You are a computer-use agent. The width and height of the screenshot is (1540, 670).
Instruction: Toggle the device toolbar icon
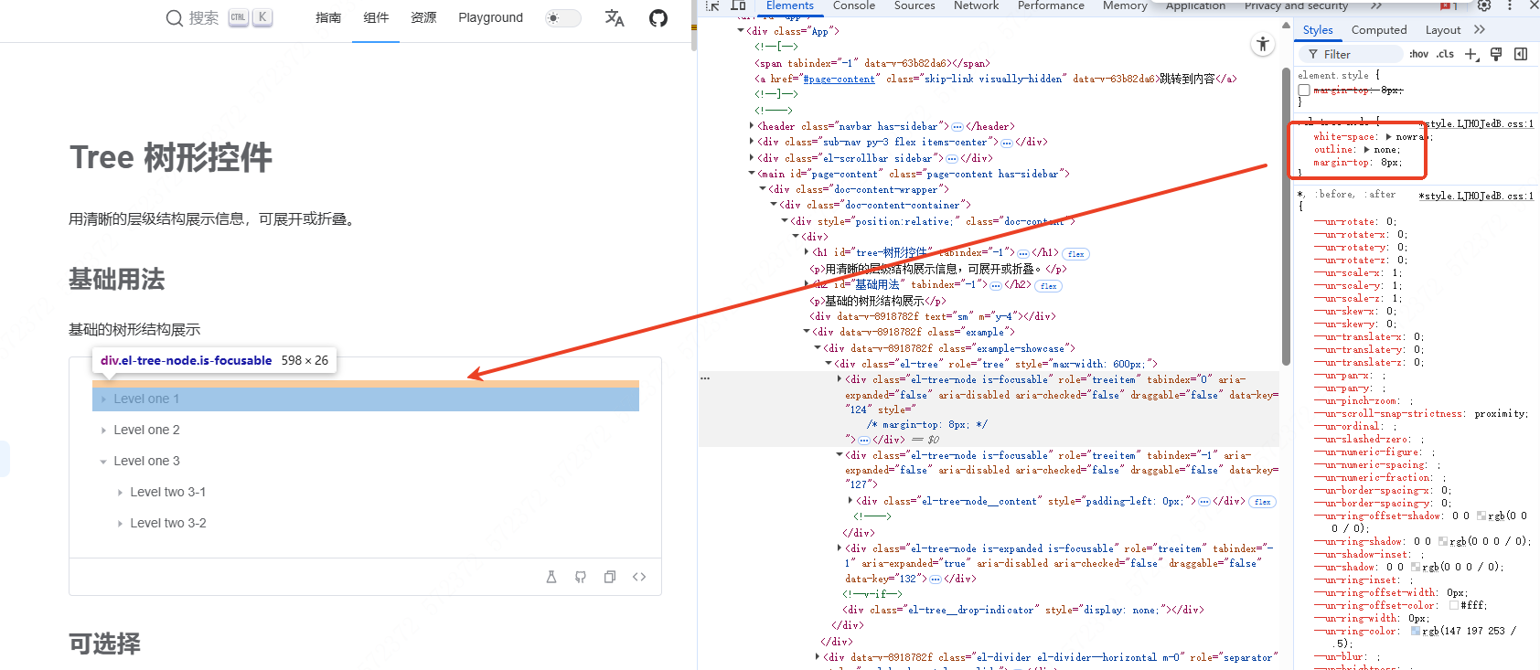pyautogui.click(x=738, y=5)
